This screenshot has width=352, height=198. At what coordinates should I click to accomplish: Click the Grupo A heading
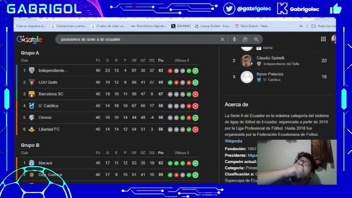coord(30,53)
